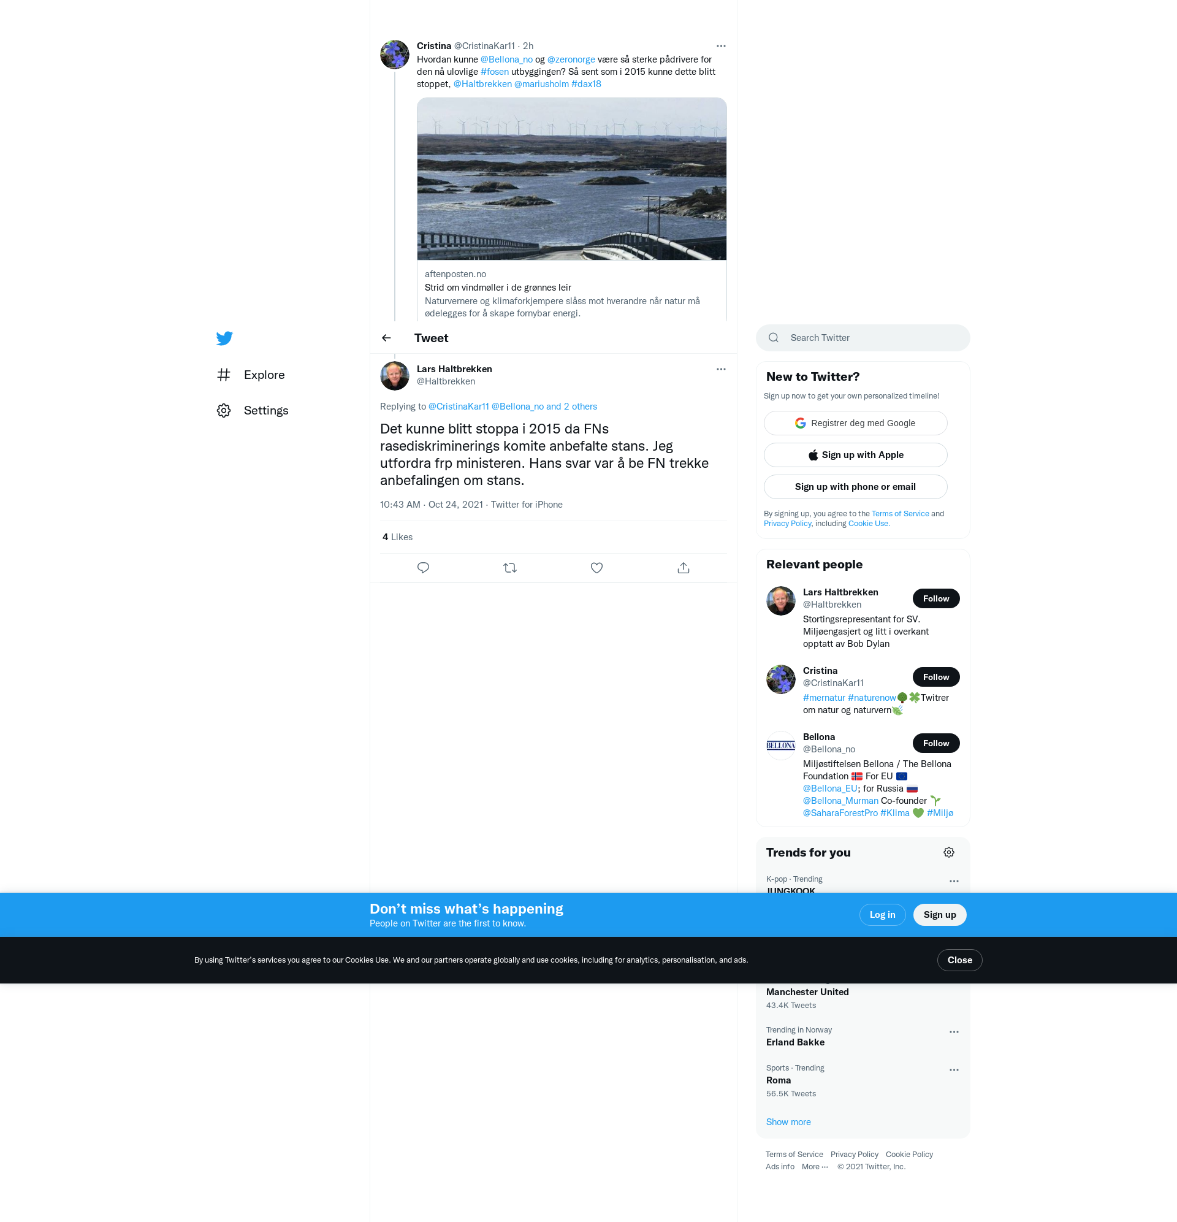
Task: Click Lars Haltbrekken's tweet avatar
Action: point(395,375)
